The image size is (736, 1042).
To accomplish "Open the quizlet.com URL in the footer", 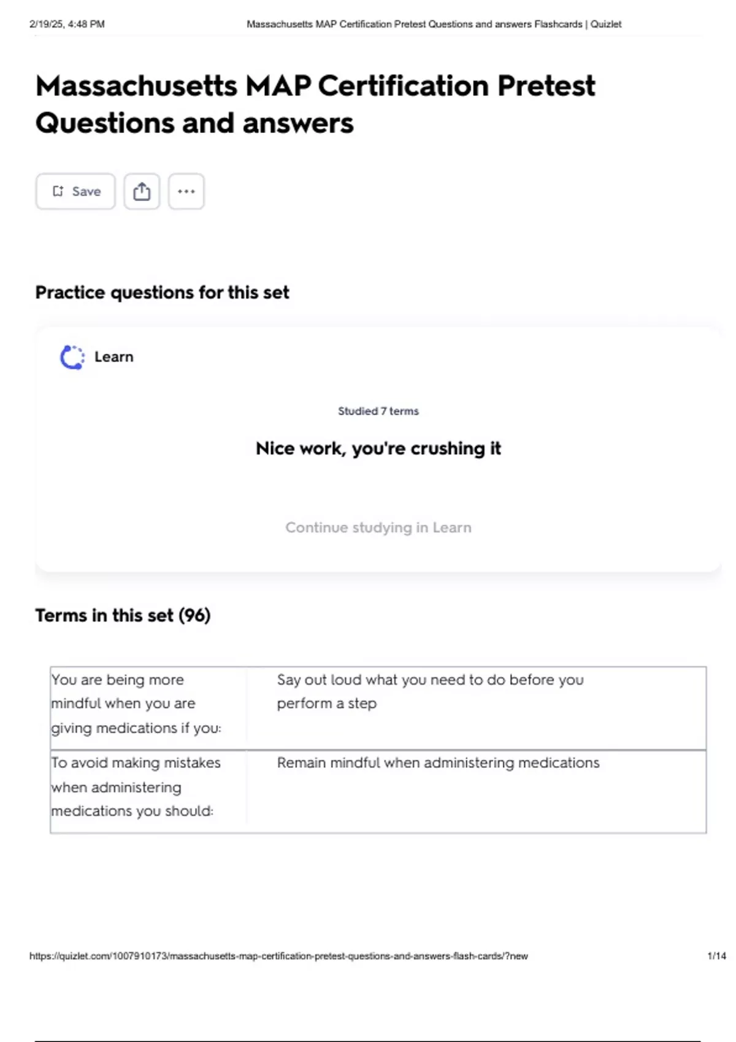I will (x=278, y=956).
